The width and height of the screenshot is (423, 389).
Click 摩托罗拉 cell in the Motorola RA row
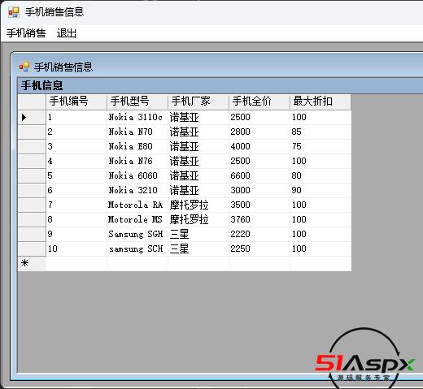[198, 205]
